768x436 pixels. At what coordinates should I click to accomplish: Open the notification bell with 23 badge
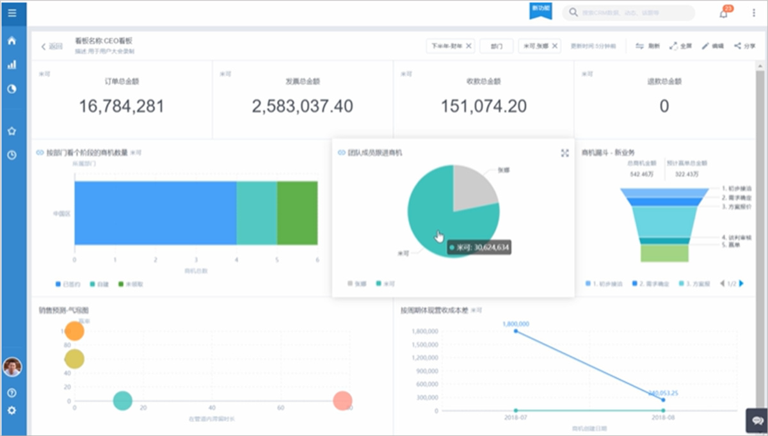(x=724, y=12)
